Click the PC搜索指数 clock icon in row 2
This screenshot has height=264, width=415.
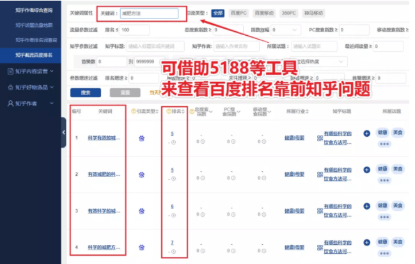click(x=233, y=178)
